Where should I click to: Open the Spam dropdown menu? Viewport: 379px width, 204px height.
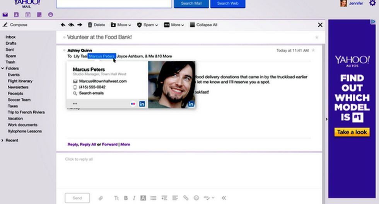point(147,25)
